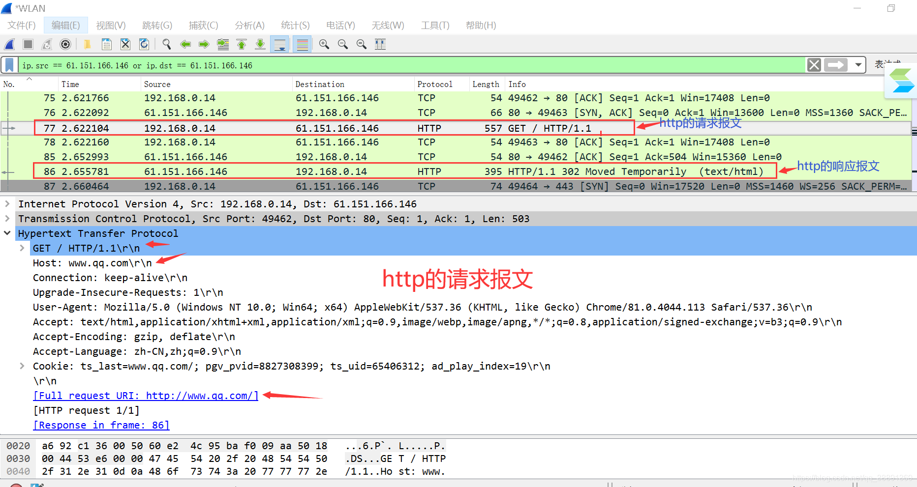This screenshot has width=917, height=487.
Task: Sort packets by No. column
Action: tap(30, 84)
